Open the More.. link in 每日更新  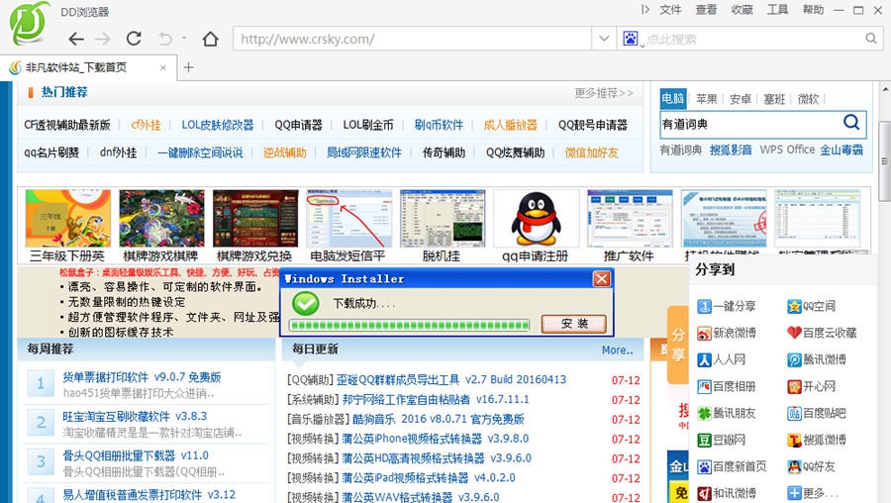[x=617, y=351]
